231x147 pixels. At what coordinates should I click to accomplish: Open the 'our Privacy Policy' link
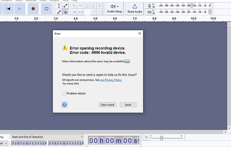pos(111,80)
